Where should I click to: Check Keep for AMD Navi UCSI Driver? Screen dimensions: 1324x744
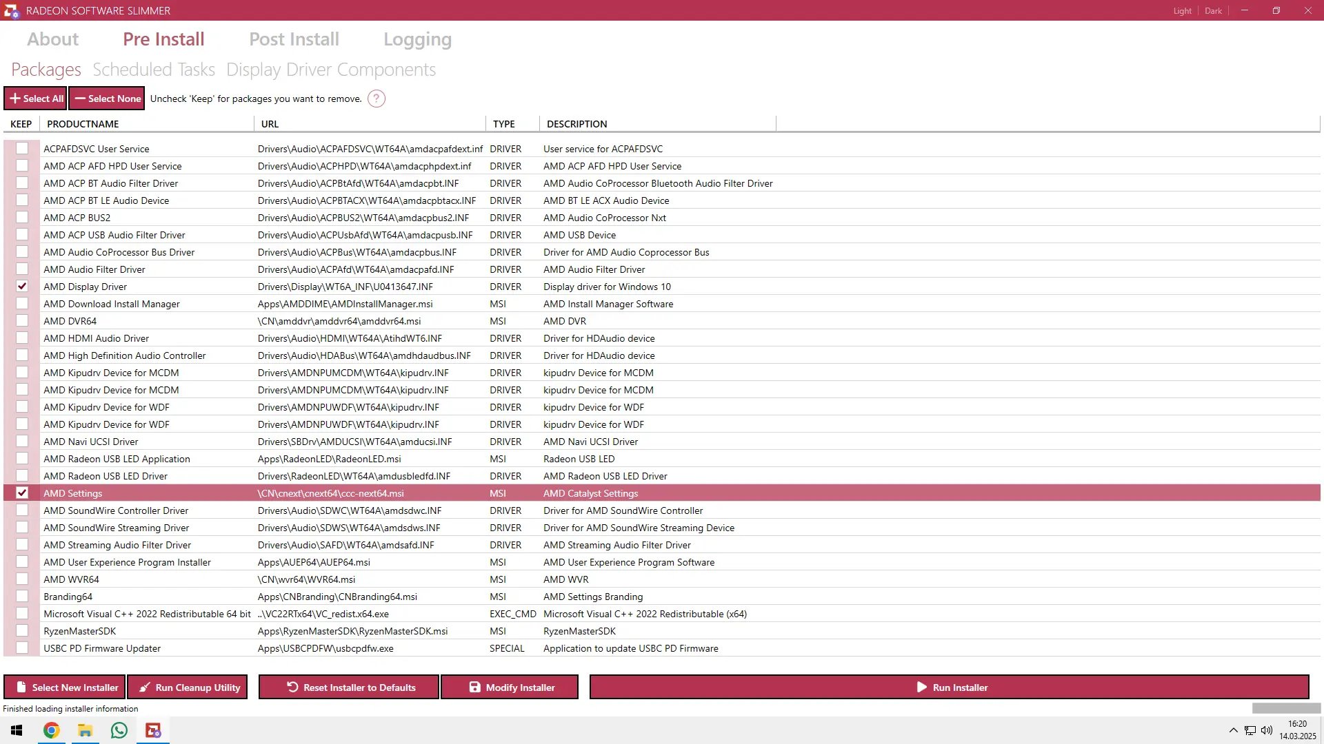coord(22,441)
